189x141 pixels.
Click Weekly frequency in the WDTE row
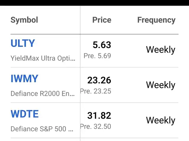tap(160, 120)
